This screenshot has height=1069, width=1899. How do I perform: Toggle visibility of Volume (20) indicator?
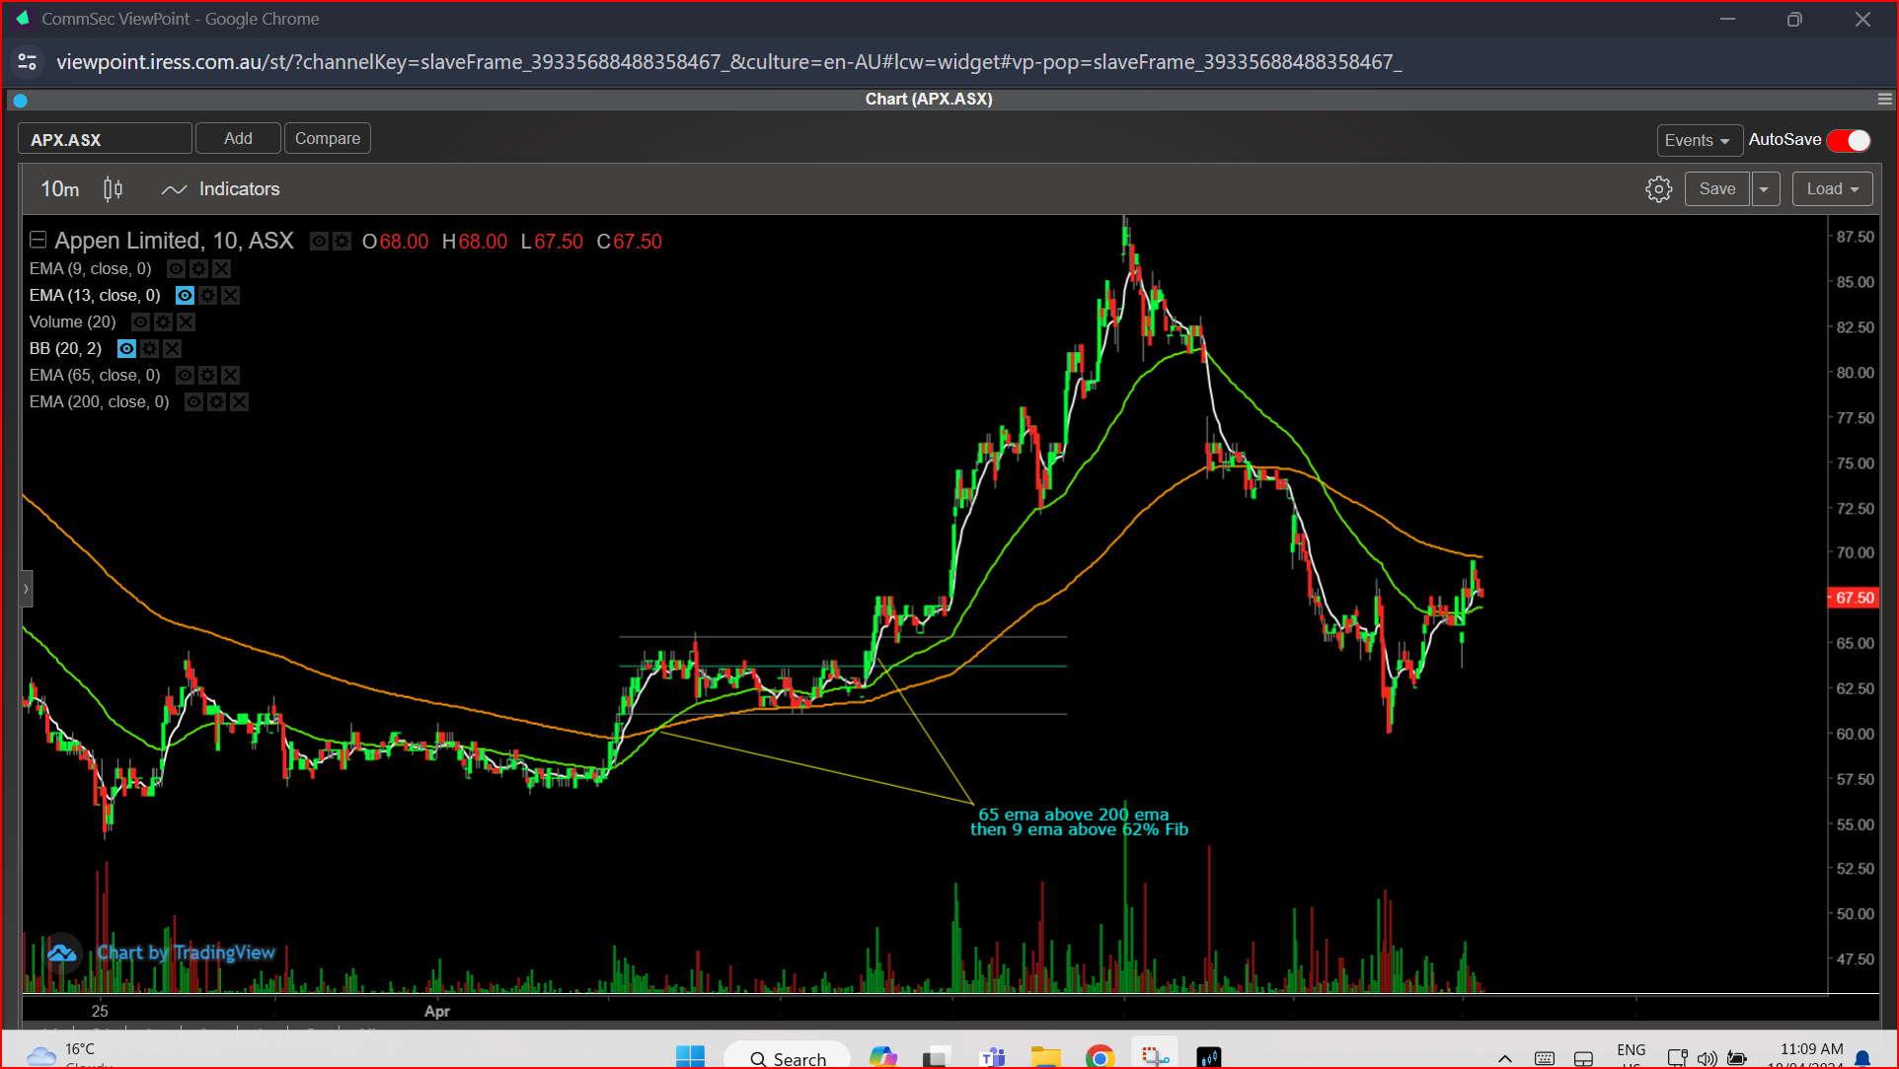(x=140, y=321)
